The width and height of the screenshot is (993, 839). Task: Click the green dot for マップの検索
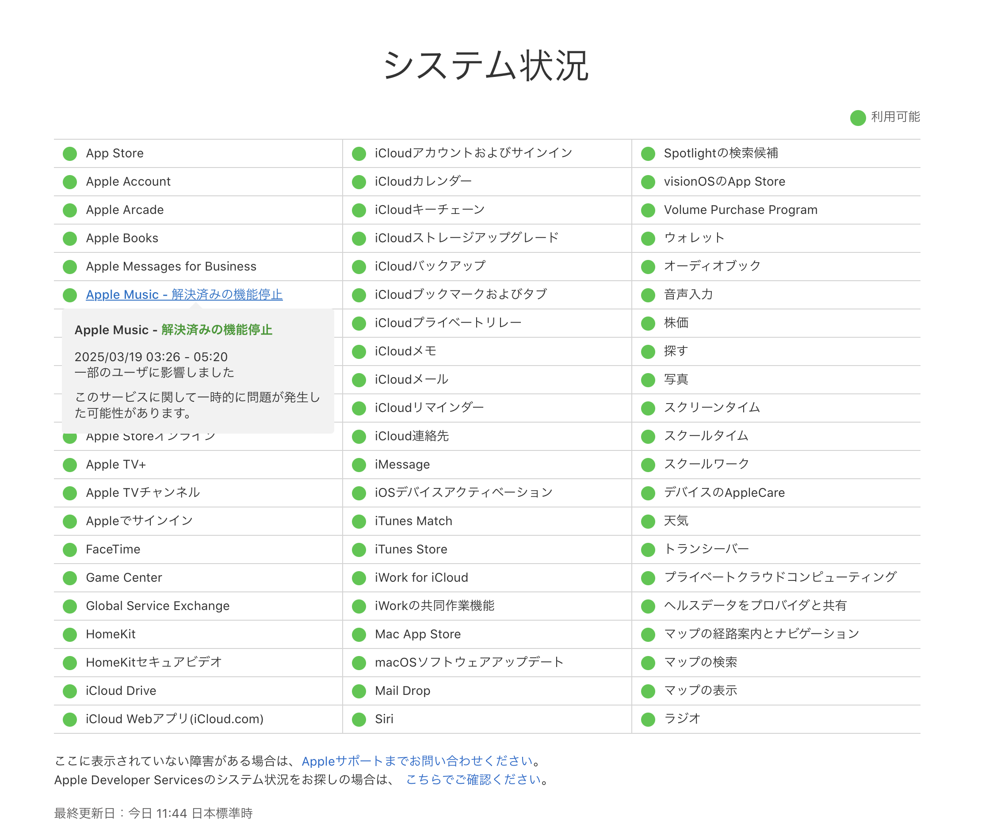648,663
